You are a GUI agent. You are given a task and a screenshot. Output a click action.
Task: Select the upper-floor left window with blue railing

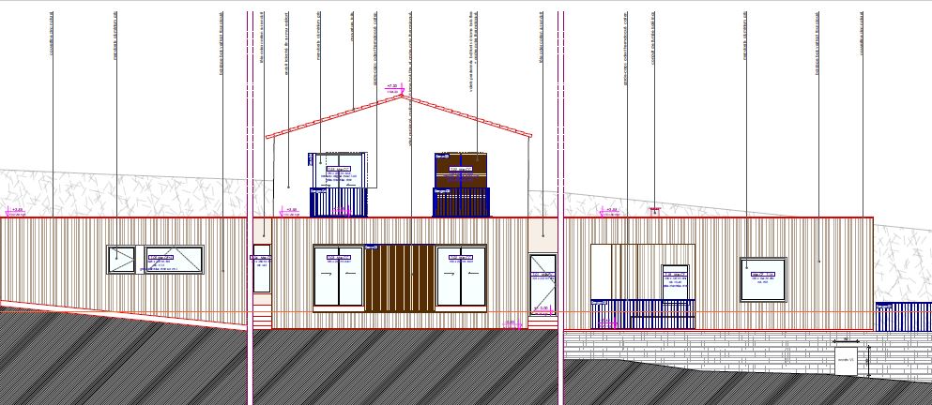coord(344,183)
